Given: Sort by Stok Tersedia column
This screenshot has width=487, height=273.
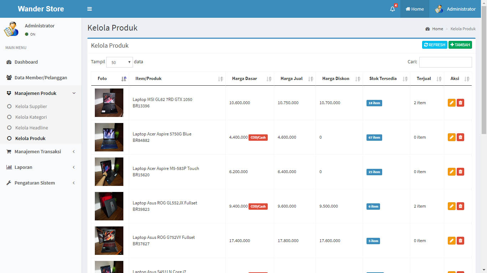Looking at the screenshot, I should pos(386,79).
